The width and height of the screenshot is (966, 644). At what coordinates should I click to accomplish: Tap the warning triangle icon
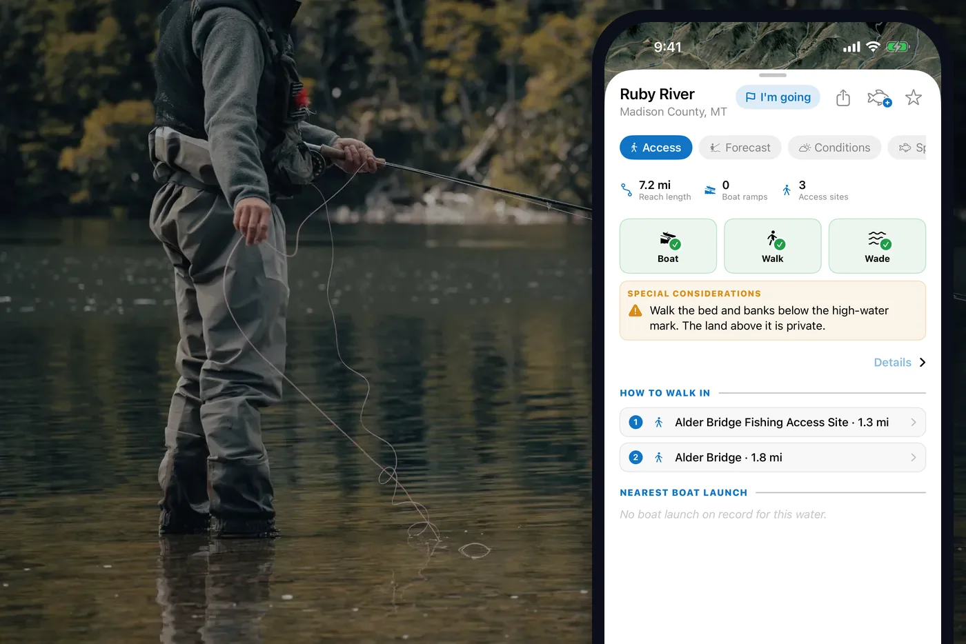[635, 311]
